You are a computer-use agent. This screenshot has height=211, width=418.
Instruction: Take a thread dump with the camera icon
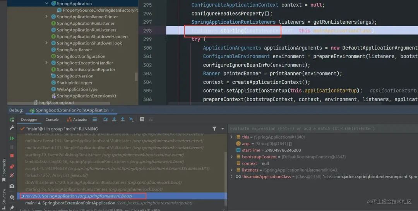coord(12,186)
